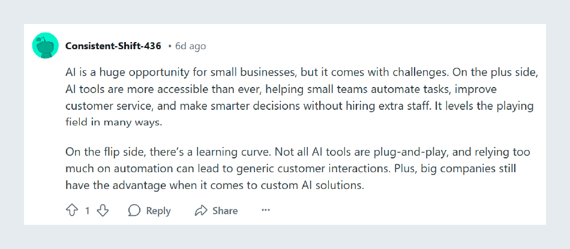Click the 'Reply' text label
Screen dimensions: 570x249
tap(158, 211)
